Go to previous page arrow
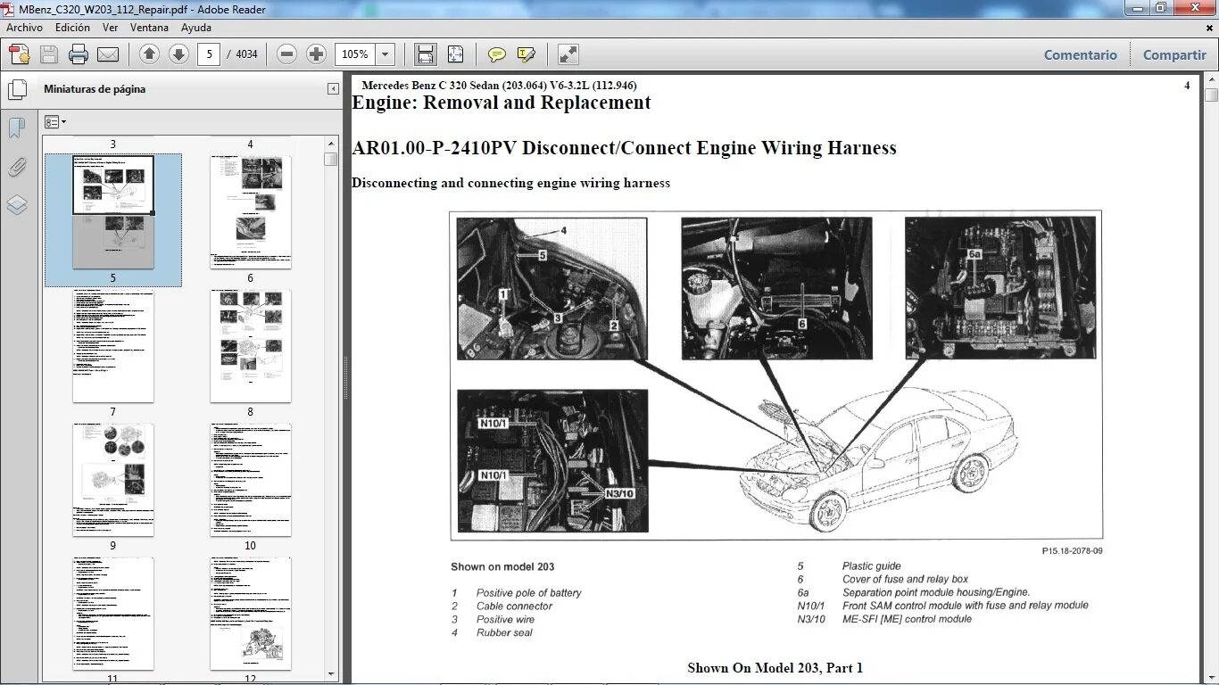The width and height of the screenshot is (1219, 685). pyautogui.click(x=149, y=54)
